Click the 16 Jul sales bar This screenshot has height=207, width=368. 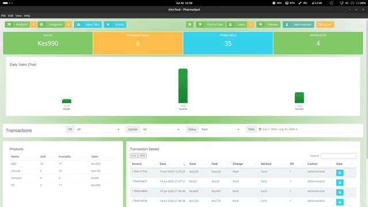tap(299, 98)
